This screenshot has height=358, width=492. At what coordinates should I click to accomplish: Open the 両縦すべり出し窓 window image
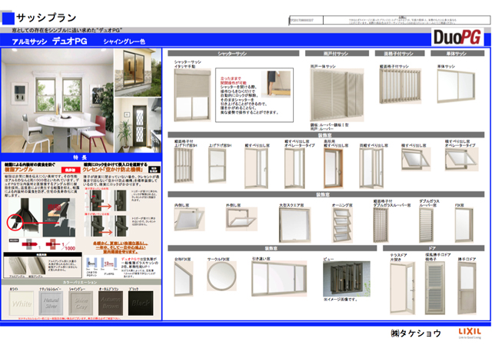[x=371, y=168]
